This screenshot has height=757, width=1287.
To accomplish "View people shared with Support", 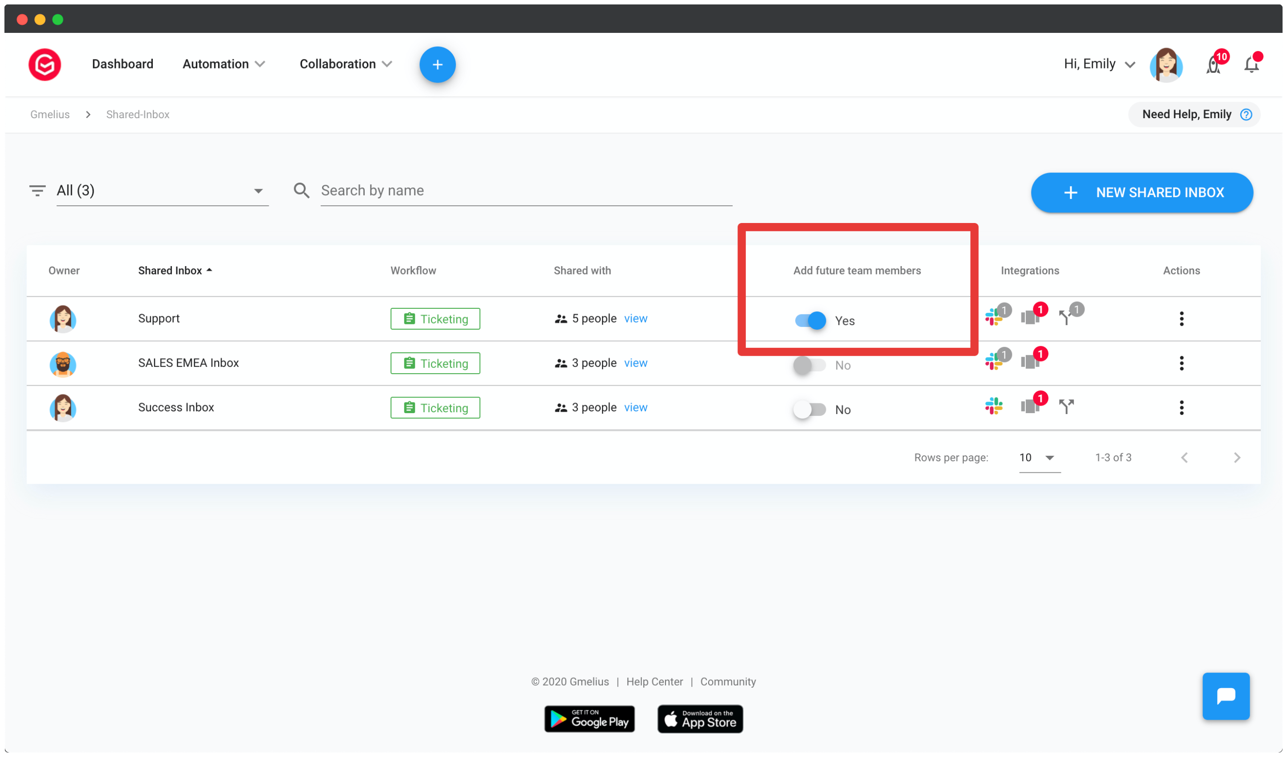I will pyautogui.click(x=635, y=318).
